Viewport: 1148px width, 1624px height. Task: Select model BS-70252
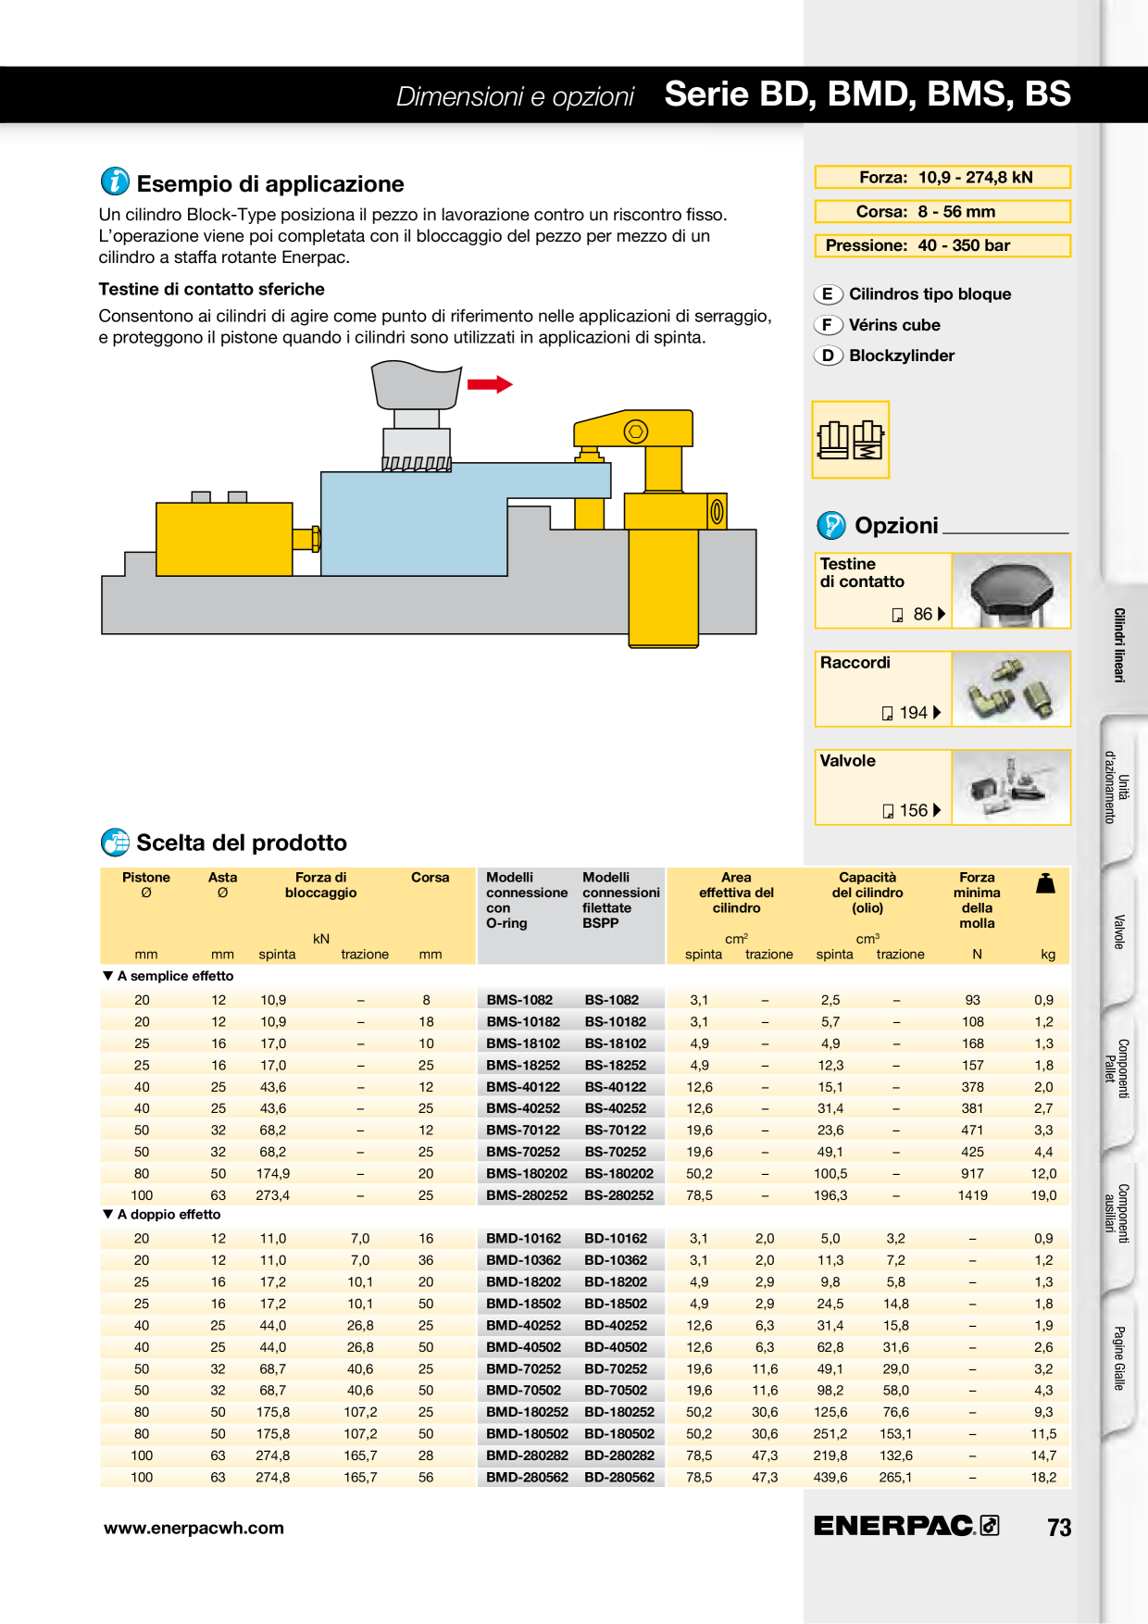coord(615,1152)
